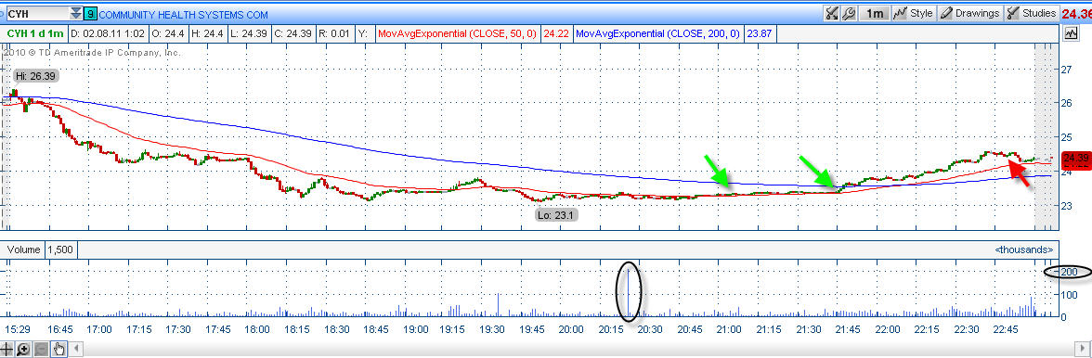Screen dimensions: 1092x358
Task: Click the scrollbar left arrow
Action: pyautogui.click(x=76, y=349)
